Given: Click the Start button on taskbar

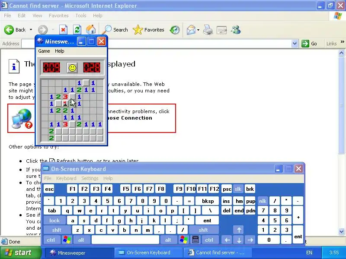Looking at the screenshot, I should 20,253.
